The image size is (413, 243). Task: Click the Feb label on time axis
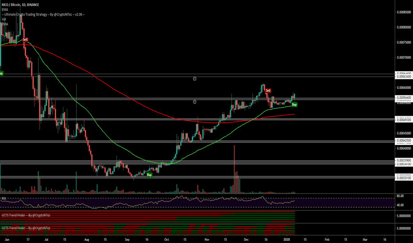pos(327,239)
